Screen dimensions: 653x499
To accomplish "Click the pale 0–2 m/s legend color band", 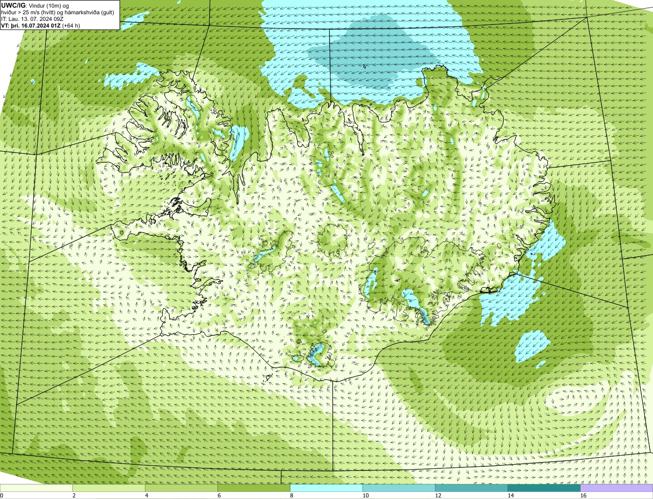I will [x=37, y=488].
